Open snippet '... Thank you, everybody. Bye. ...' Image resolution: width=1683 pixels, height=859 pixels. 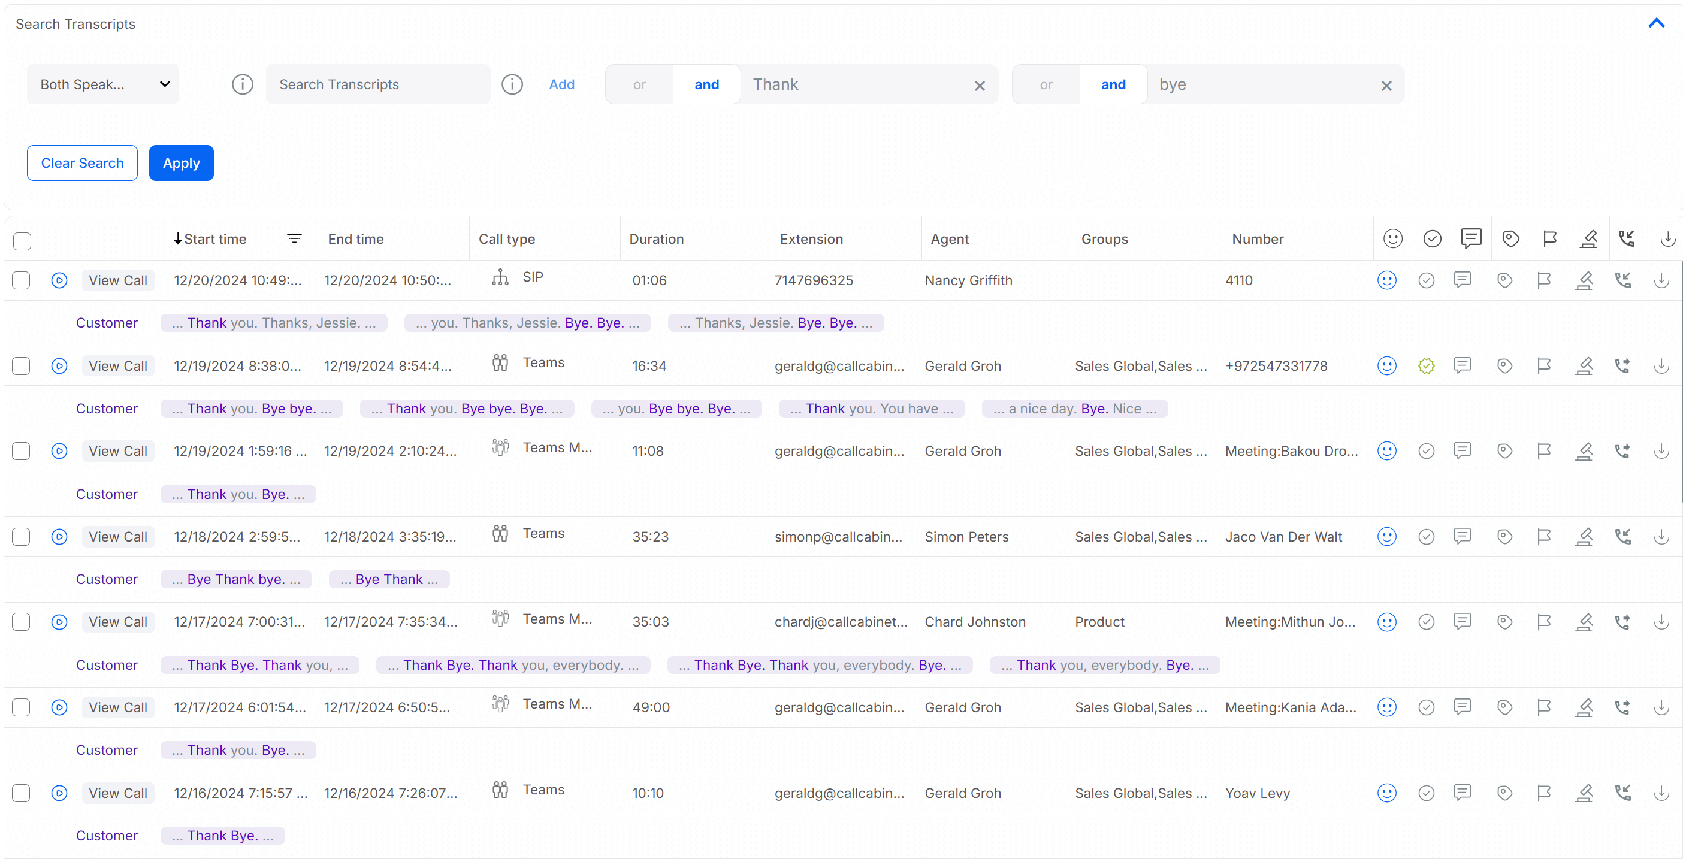pyautogui.click(x=1105, y=665)
